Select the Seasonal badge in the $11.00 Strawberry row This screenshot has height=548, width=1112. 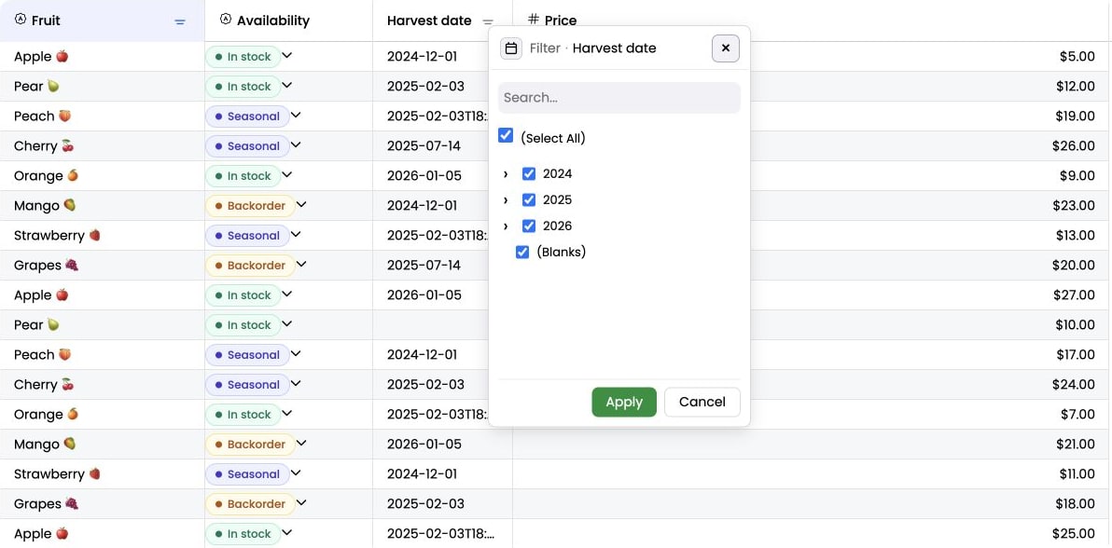[x=247, y=473]
